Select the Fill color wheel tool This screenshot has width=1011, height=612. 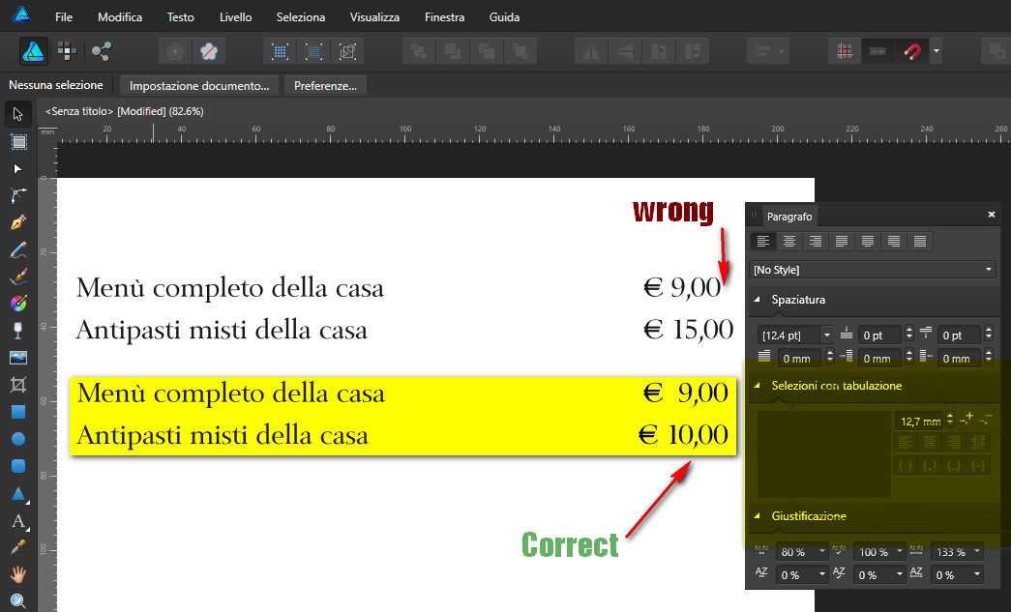[18, 304]
